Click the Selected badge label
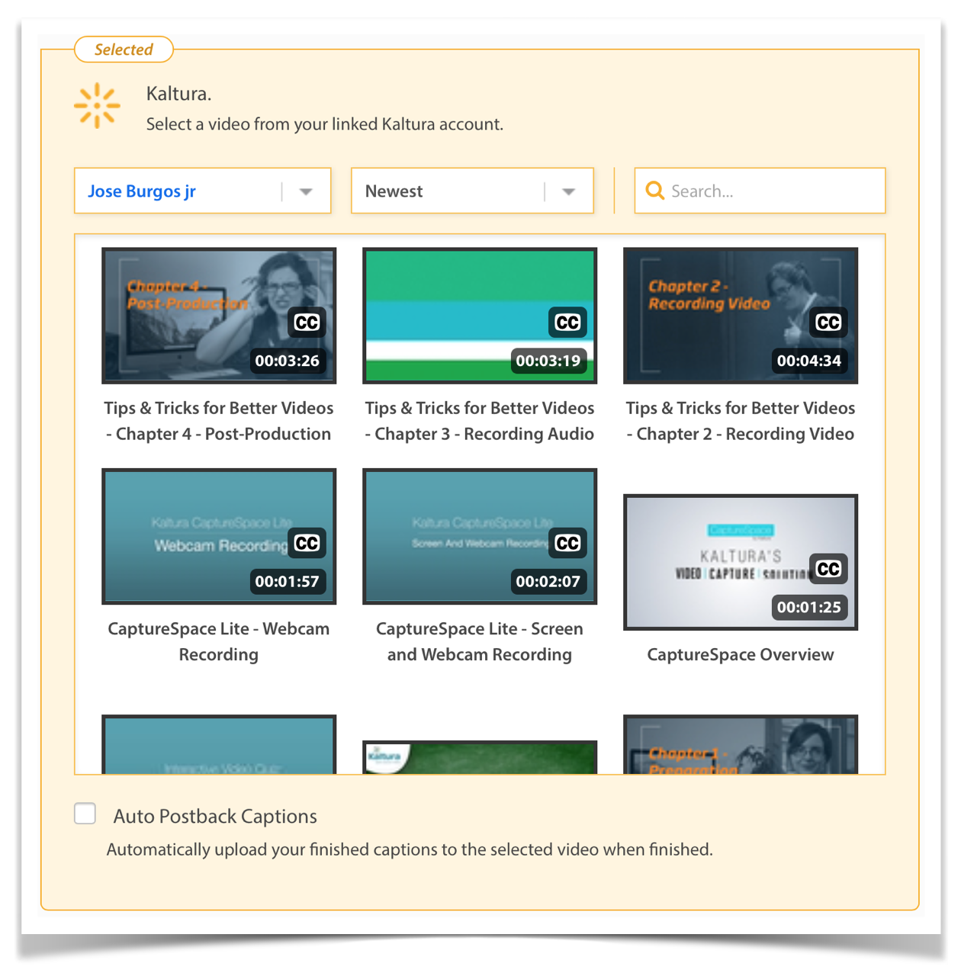The image size is (961, 973). pos(124,50)
